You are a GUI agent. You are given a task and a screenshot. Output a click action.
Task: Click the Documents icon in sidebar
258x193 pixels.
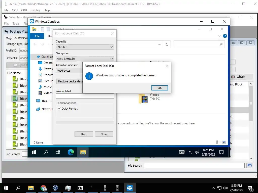click(40, 75)
